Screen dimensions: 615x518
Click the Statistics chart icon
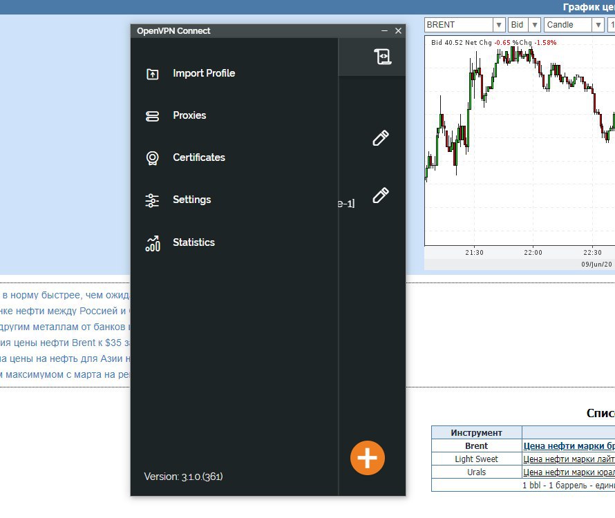click(x=153, y=244)
